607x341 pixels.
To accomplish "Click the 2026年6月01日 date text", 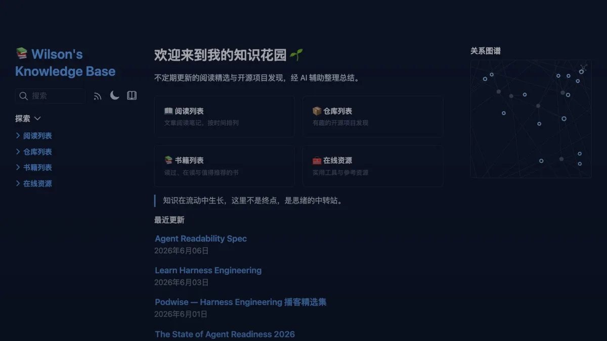I will 181,314.
